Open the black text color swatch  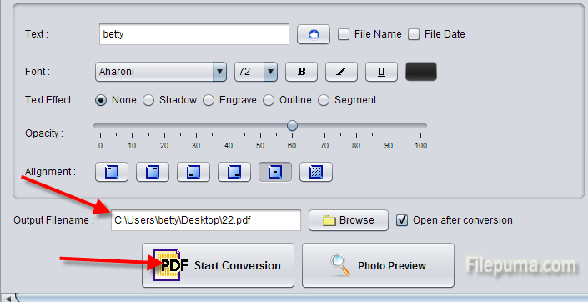click(x=421, y=72)
